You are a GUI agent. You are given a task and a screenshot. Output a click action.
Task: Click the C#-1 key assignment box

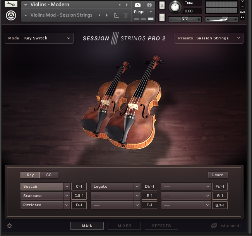click(x=79, y=196)
